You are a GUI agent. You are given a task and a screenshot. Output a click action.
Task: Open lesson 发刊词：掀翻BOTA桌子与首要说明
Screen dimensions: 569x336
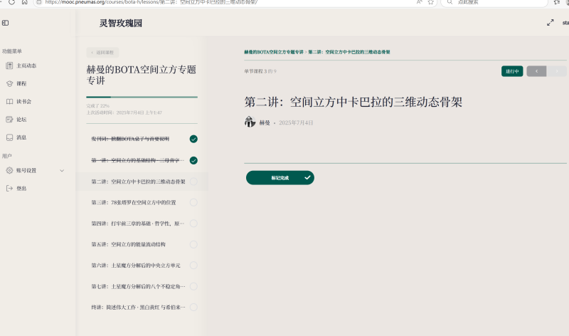point(130,139)
